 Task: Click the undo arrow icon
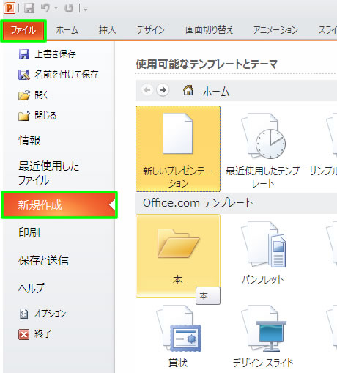tap(45, 8)
